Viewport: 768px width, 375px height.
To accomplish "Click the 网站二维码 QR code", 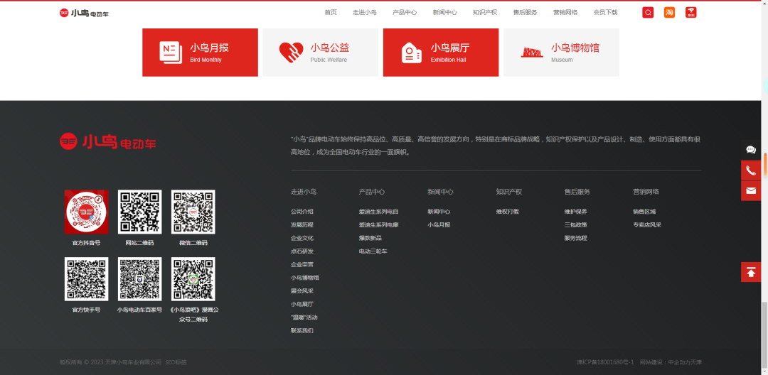I will tap(139, 212).
